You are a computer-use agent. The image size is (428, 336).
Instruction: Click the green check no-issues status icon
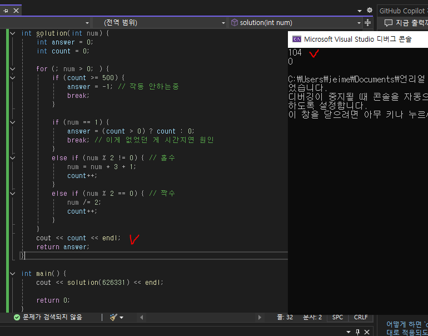pyautogui.click(x=17, y=318)
